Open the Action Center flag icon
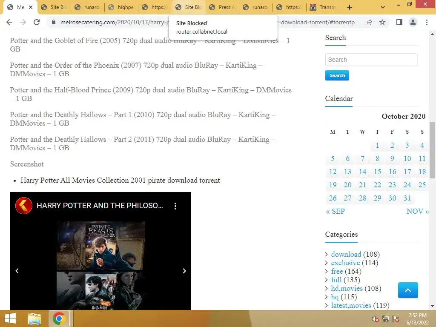The image size is (436, 327). pos(396,319)
